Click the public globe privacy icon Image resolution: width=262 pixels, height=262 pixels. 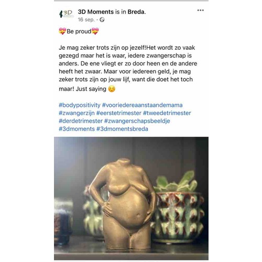coord(102,20)
